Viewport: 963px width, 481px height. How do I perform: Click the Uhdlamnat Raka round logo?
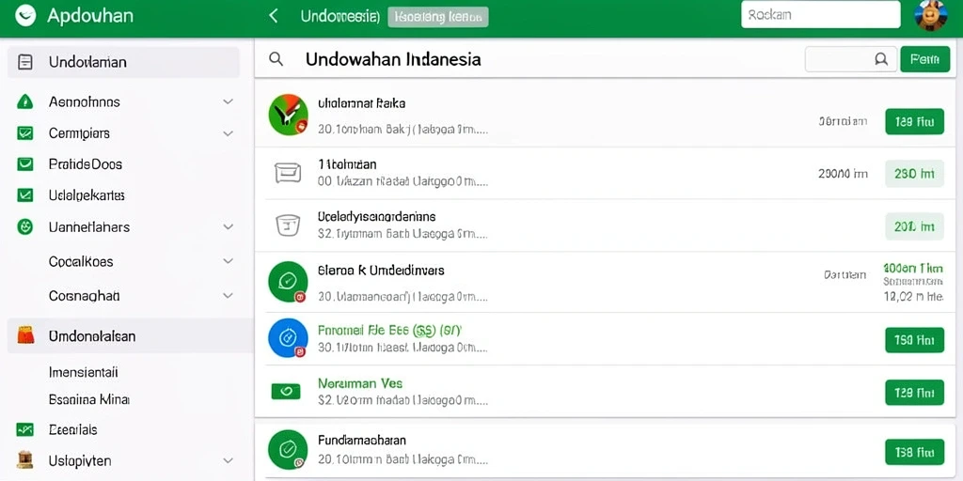pos(288,115)
